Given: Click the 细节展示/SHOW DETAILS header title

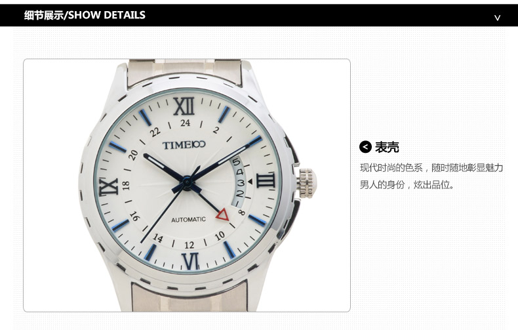Looking at the screenshot, I should click(85, 15).
